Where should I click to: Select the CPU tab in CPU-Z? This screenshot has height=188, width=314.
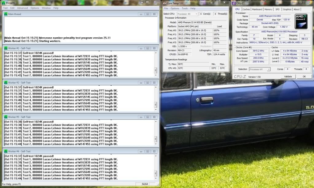237,9
